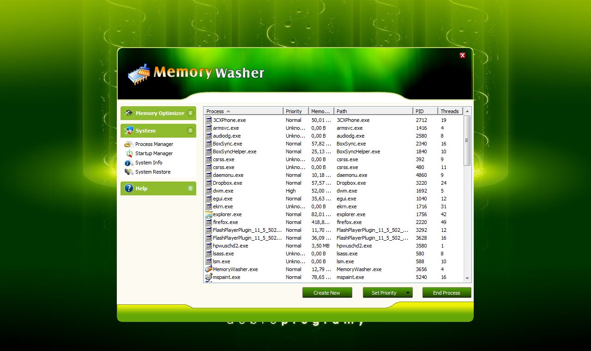Select the mspaint.exe process name
This screenshot has height=351, width=591.
coord(227,277)
